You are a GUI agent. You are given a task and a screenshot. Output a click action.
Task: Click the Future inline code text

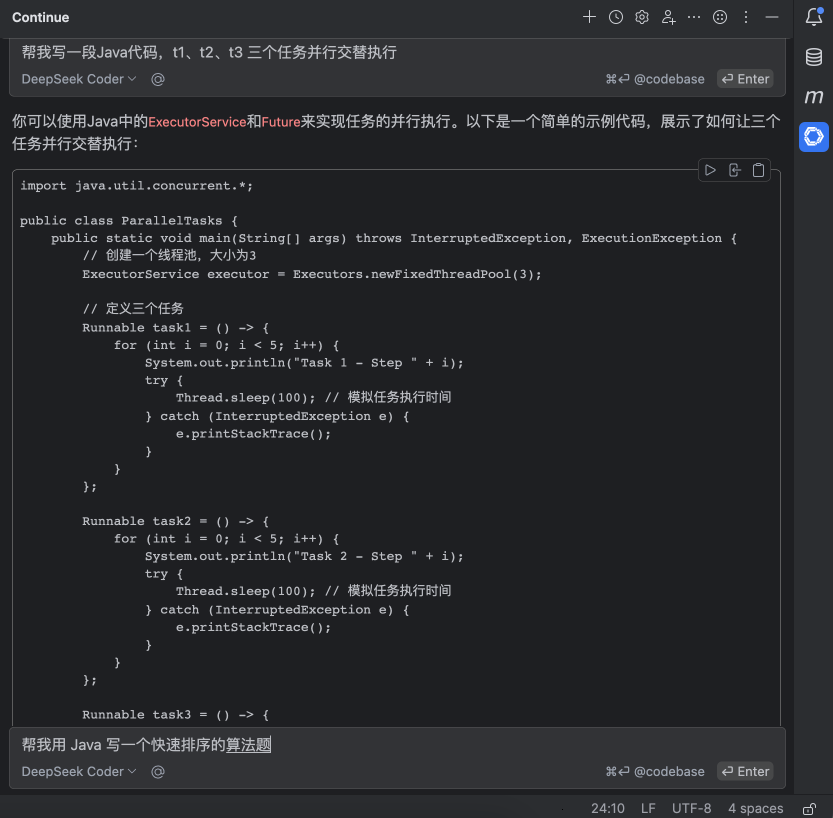point(281,121)
